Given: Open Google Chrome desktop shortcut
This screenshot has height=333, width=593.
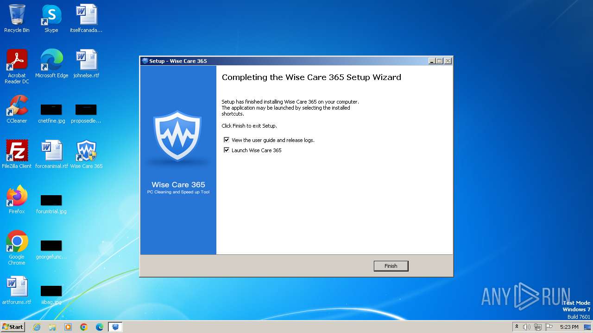Looking at the screenshot, I should tap(17, 248).
